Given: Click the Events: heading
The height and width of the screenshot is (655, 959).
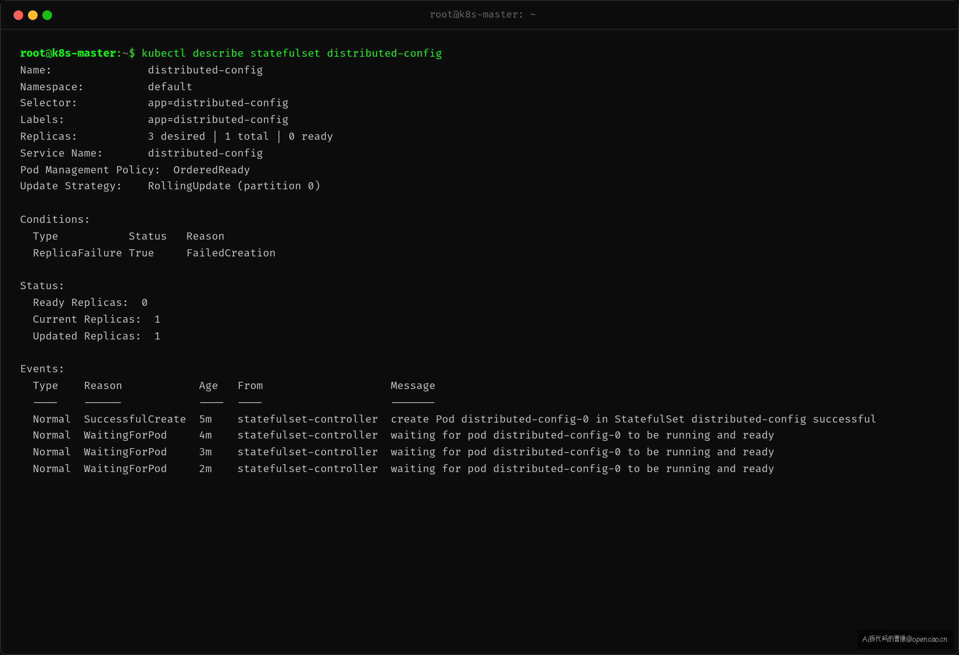Looking at the screenshot, I should pyautogui.click(x=42, y=369).
